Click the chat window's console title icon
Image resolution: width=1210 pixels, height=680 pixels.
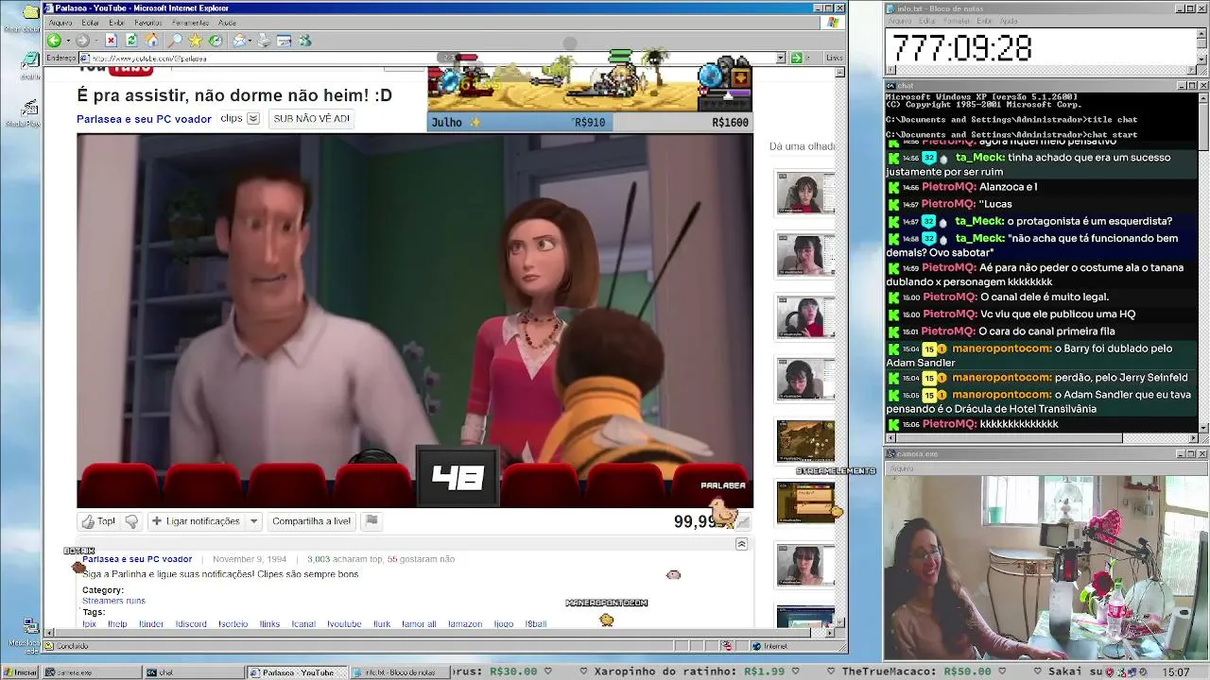point(890,85)
